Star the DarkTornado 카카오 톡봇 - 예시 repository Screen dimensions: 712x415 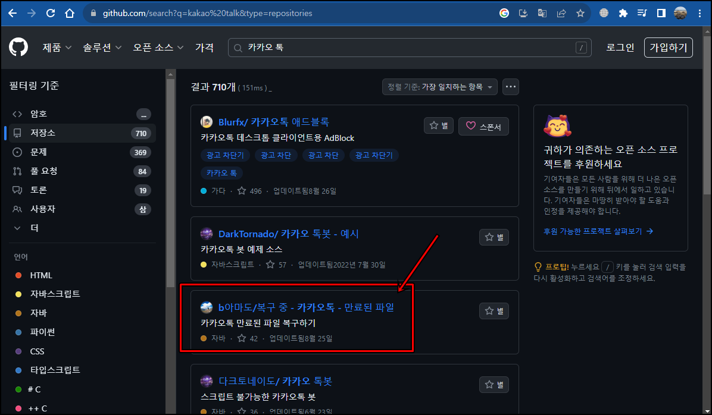pyautogui.click(x=494, y=237)
